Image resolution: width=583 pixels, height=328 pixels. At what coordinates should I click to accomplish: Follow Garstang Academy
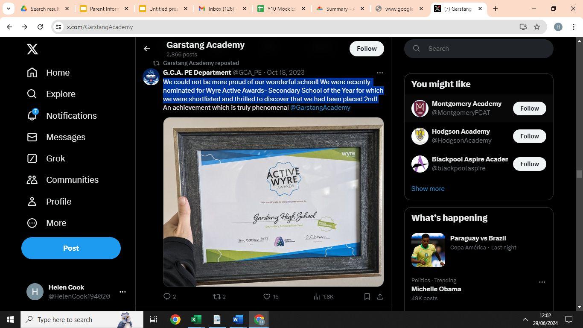367,49
